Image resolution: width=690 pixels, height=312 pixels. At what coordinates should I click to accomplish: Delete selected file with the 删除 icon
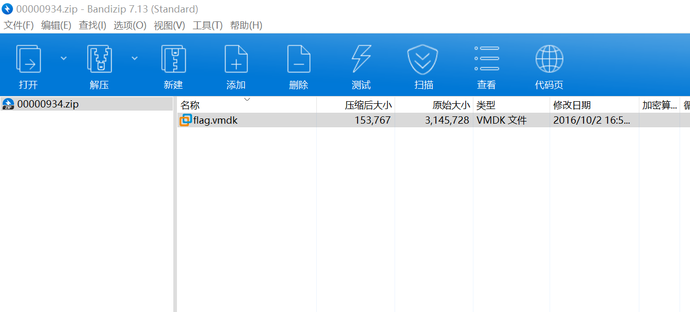click(x=299, y=64)
